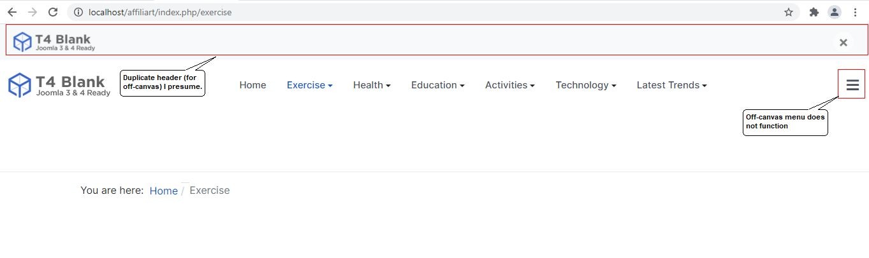
Task: Go to the Home menu item
Action: tap(252, 85)
